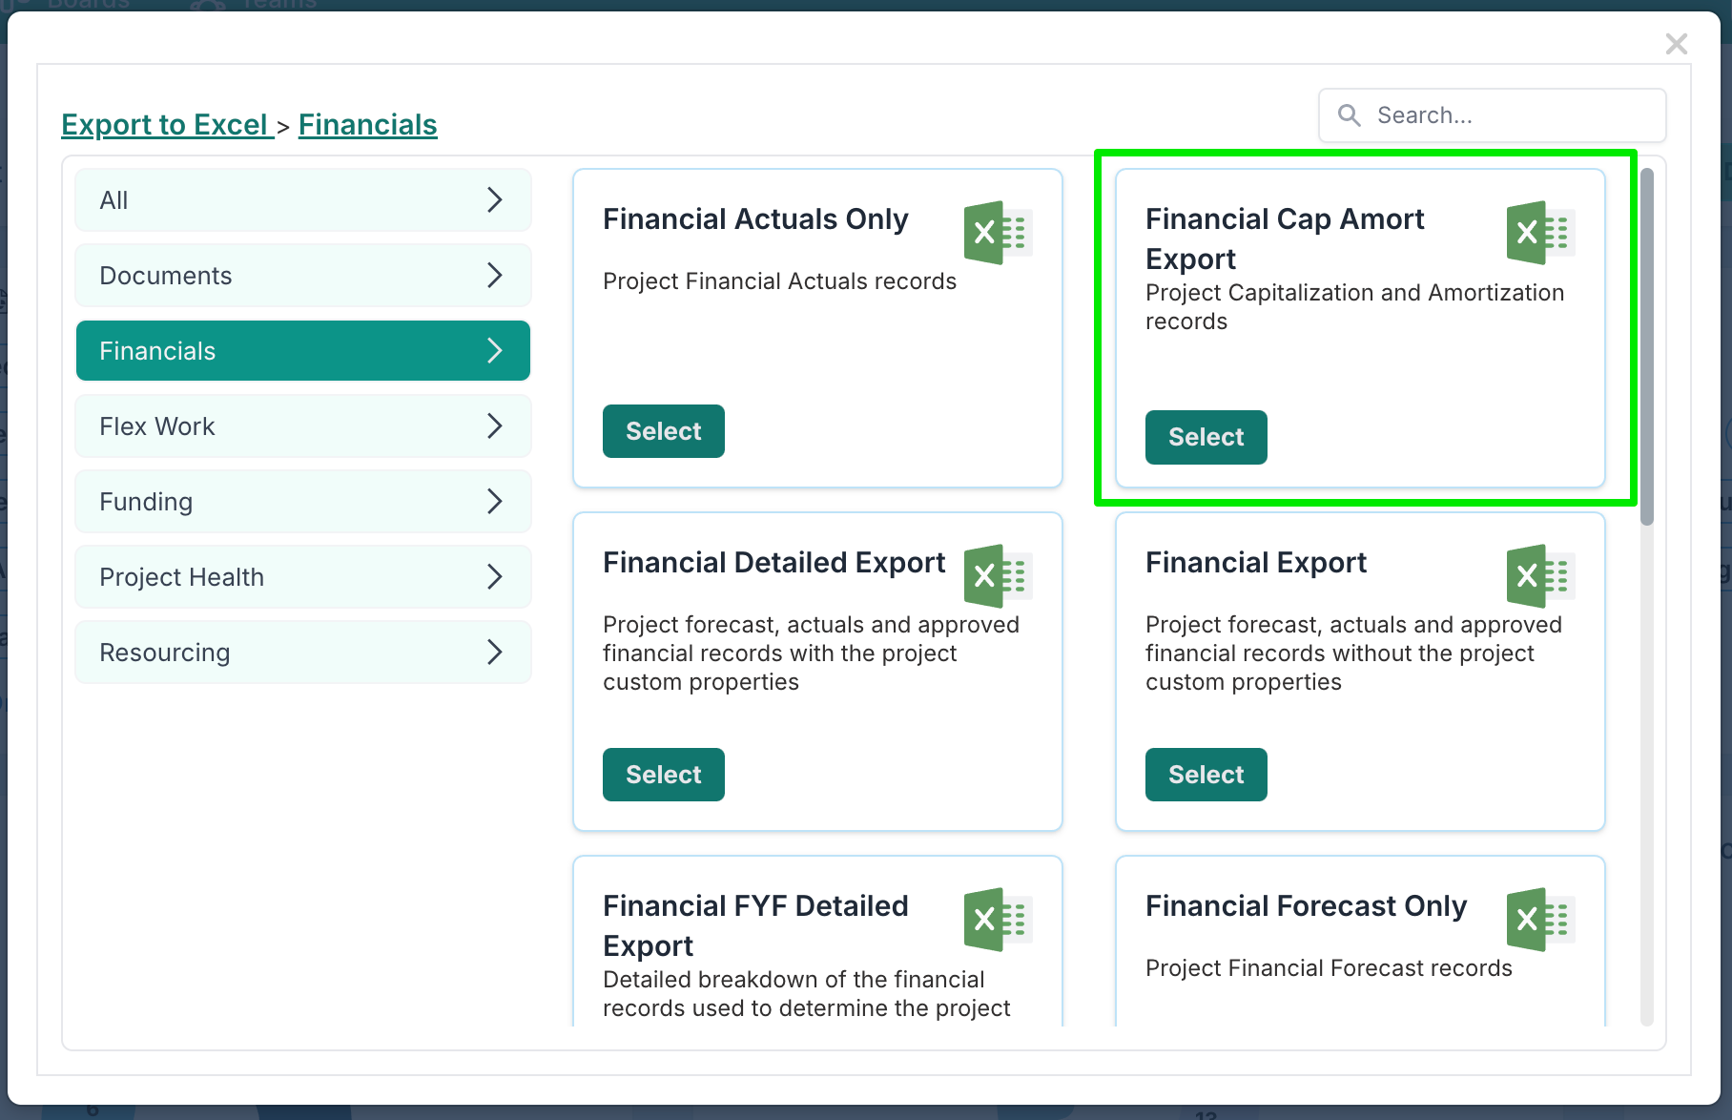Click the 'with the project custom properties' description
This screenshot has width=1732, height=1120.
(811, 653)
